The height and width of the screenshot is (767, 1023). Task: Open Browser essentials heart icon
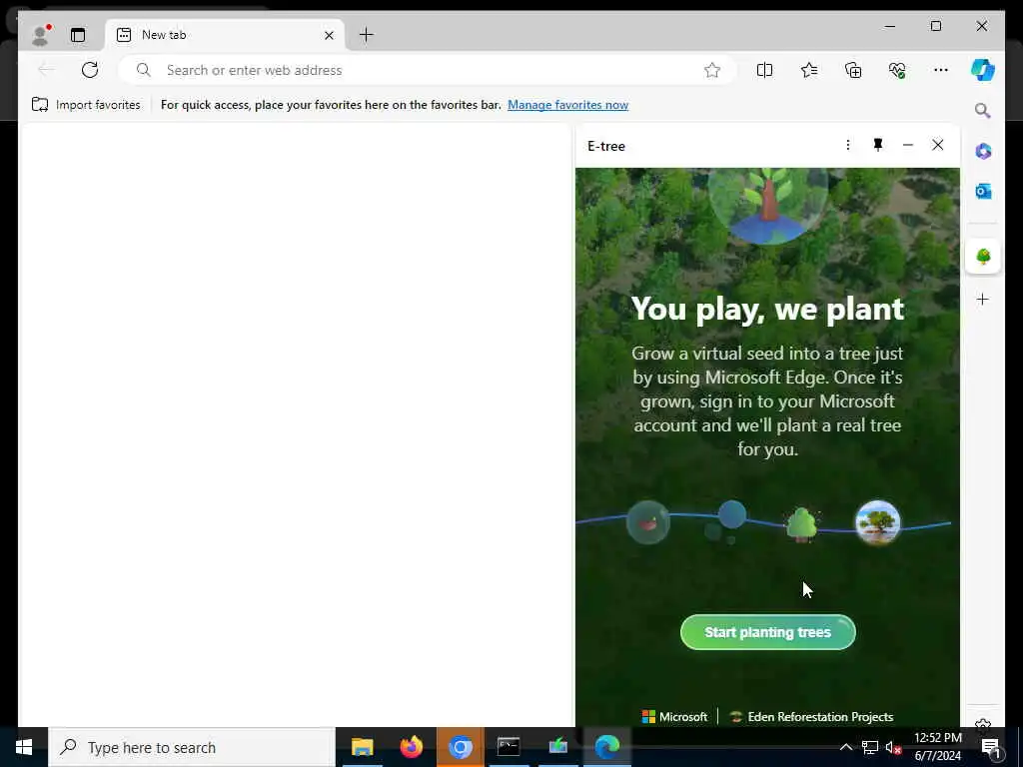point(897,70)
